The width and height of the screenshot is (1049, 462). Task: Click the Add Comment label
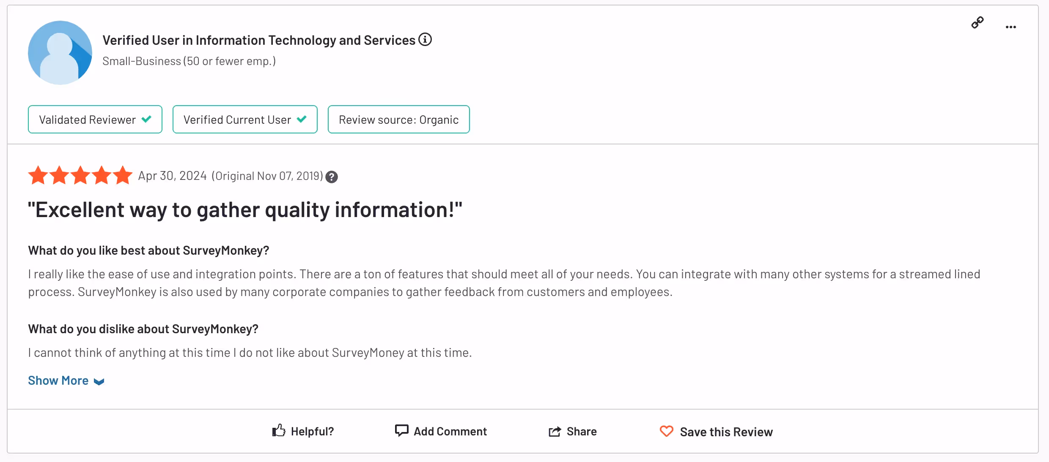point(450,431)
